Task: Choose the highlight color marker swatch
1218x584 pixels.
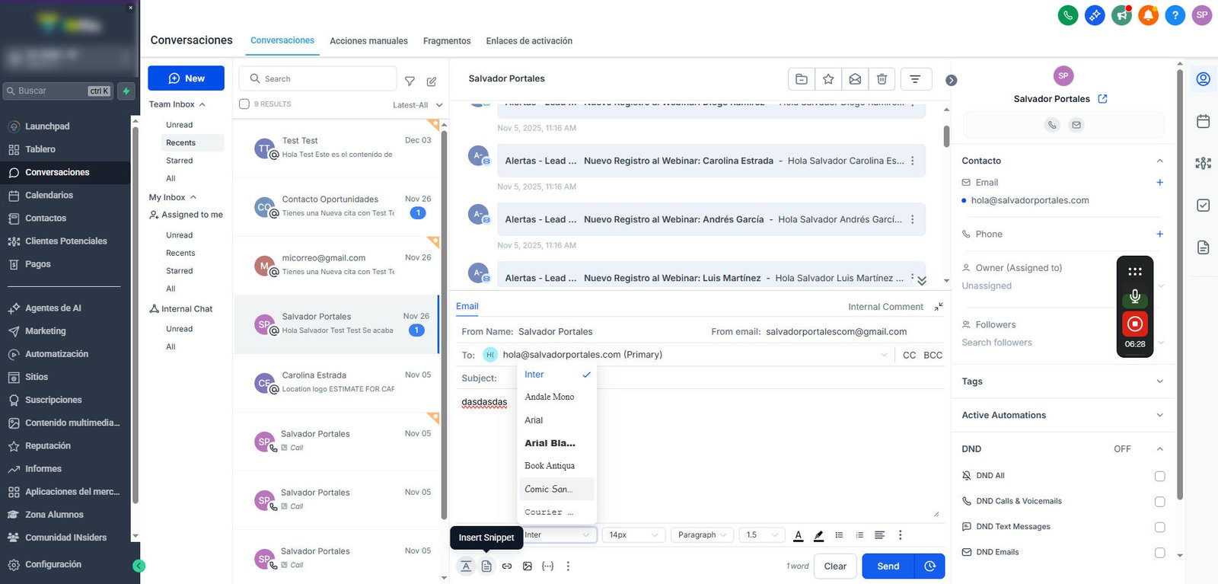Action: [819, 535]
